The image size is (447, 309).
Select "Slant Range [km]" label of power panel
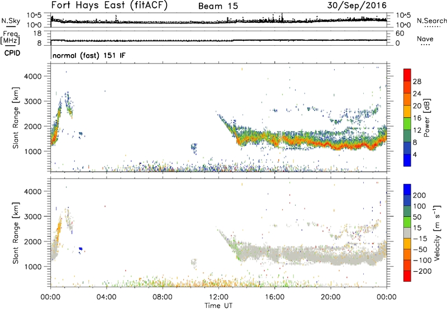16,118
